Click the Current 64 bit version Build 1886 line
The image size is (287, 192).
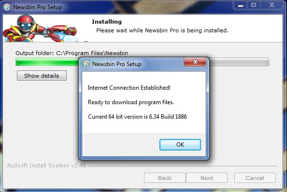click(137, 117)
